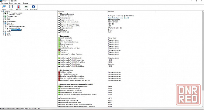Viewport: 204px width, 110px height.
Task: Expand the Порты tree node
Action: 4,35
